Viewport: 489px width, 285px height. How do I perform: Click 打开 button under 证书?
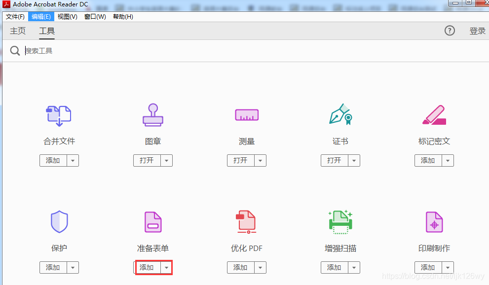tap(335, 161)
